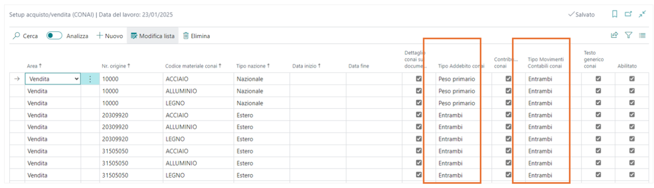Image resolution: width=654 pixels, height=188 pixels.
Task: Click the row selector arrow of first row
Action: [x=17, y=79]
